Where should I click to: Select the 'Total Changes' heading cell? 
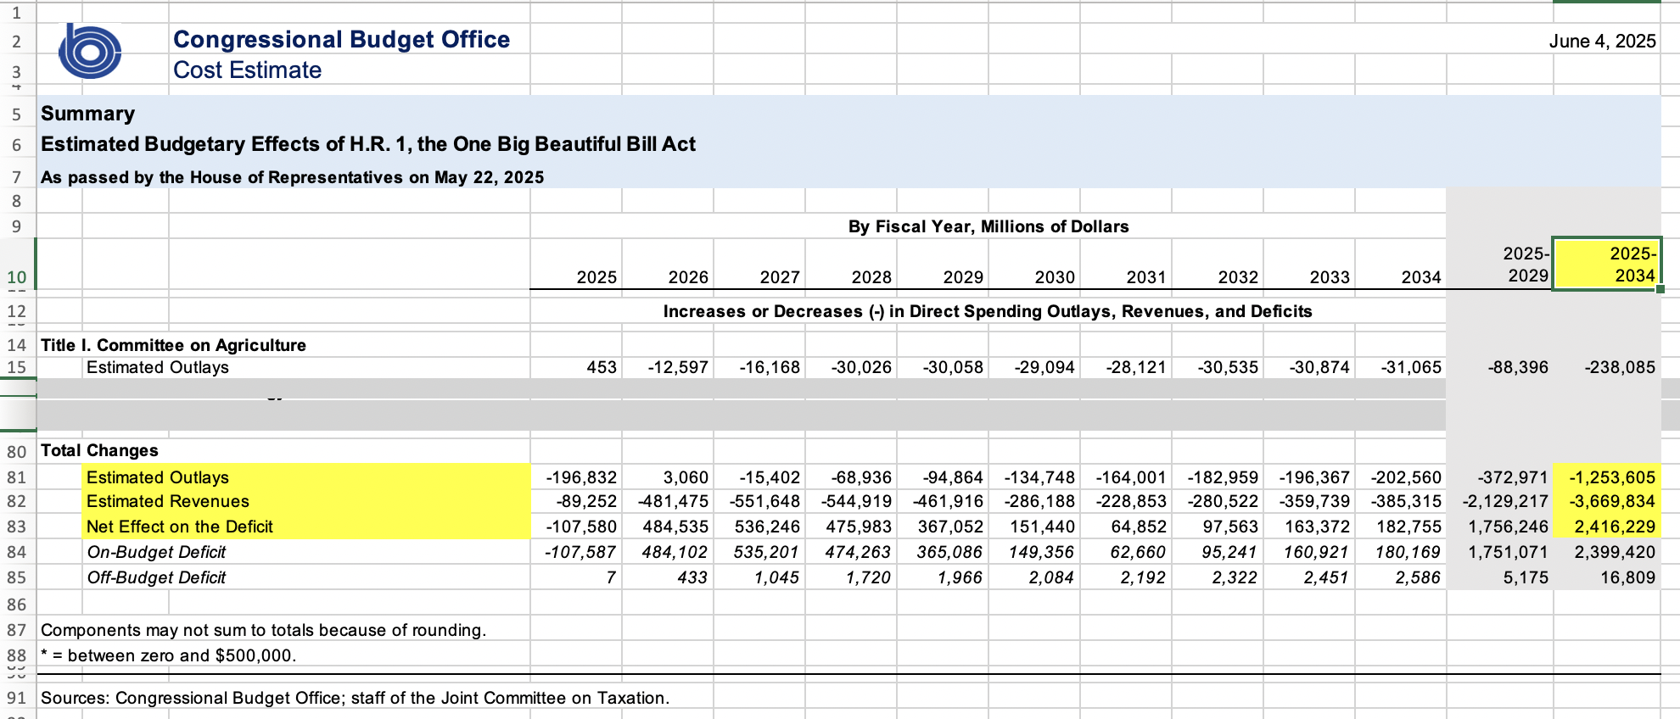pos(99,450)
